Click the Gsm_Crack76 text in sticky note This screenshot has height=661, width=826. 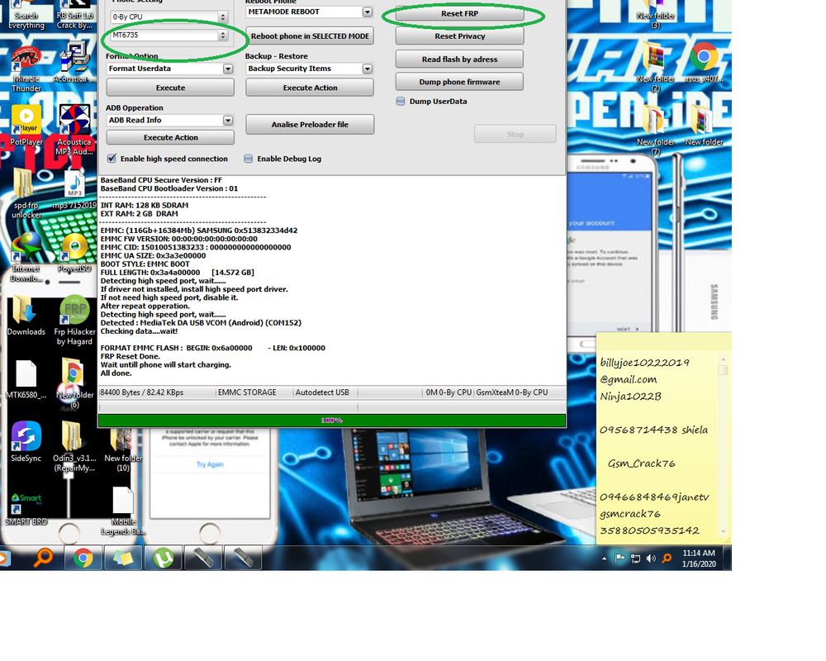coord(641,464)
